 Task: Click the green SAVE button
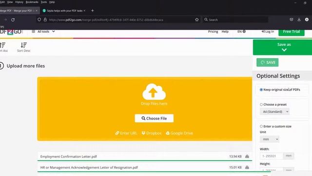coord(268,63)
